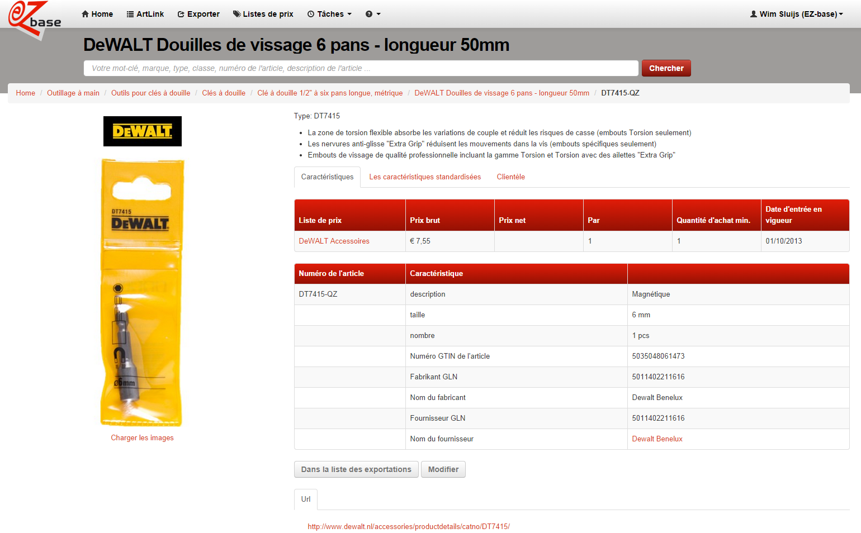Open Clé à douille 1/2" six pans breadcrumb
Viewport: 861px width, 533px height.
point(330,93)
